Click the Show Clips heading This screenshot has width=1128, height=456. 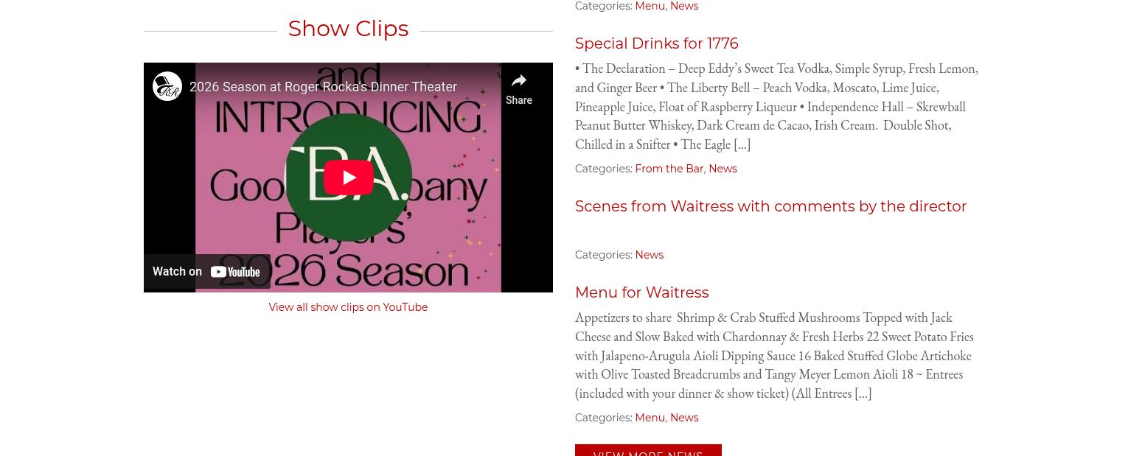[x=348, y=28]
